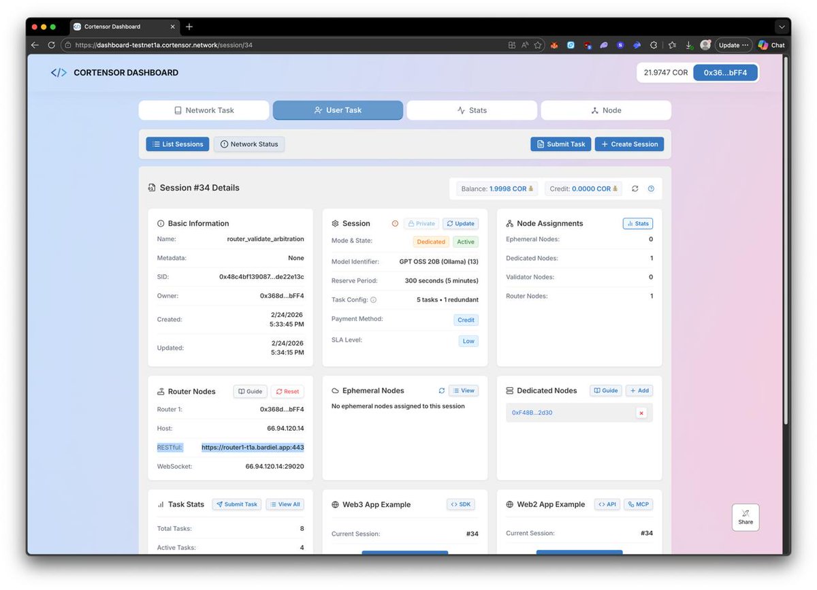Switch to the Network Task tab

point(204,110)
